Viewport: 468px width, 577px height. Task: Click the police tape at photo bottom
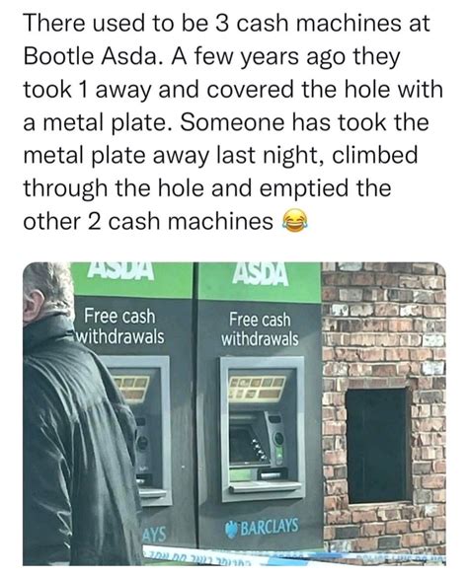[x=295, y=558]
